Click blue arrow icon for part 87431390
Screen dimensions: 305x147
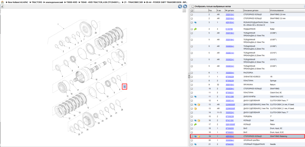pos(195,96)
